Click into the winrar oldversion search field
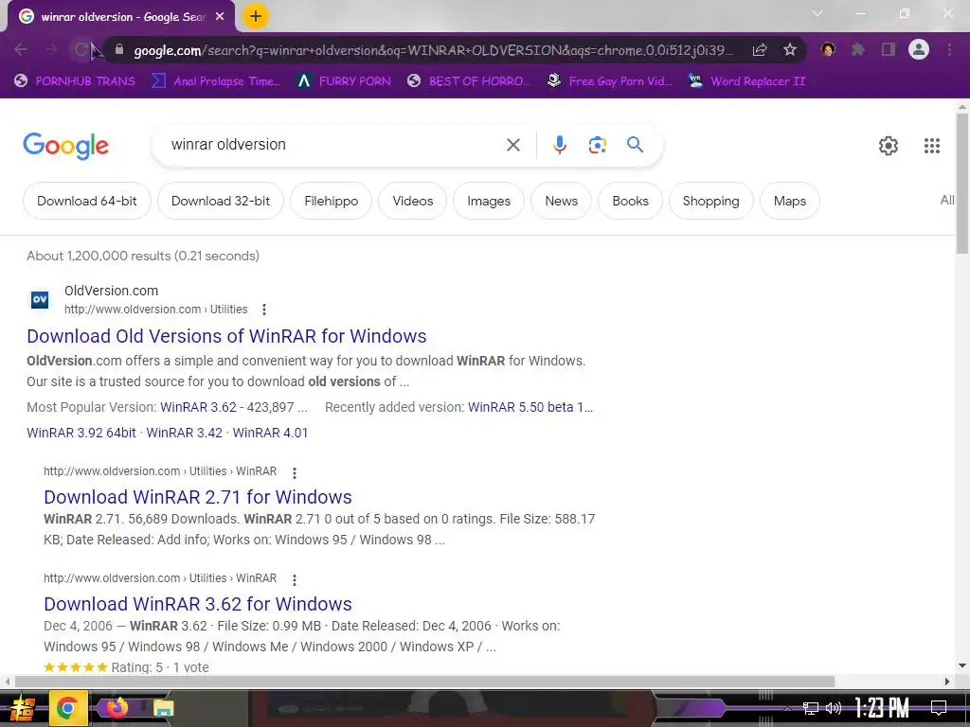This screenshot has height=727, width=970. (334, 145)
